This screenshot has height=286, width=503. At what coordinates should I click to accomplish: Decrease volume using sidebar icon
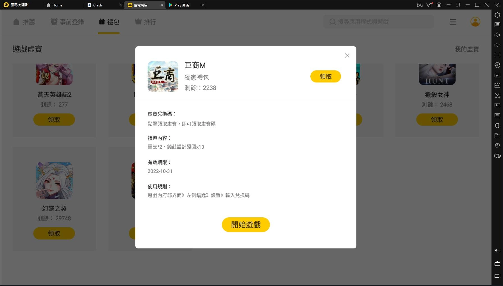(x=497, y=45)
